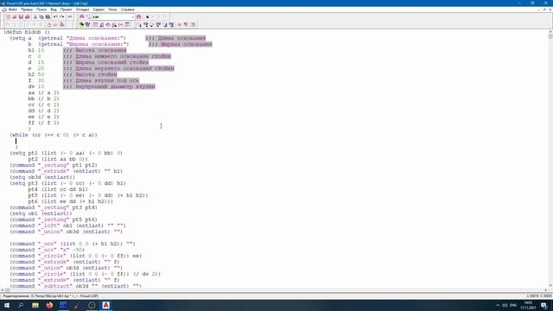The width and height of the screenshot is (553, 311).
Task: Click the vertical scrollbar of the editor
Action: click(550, 159)
